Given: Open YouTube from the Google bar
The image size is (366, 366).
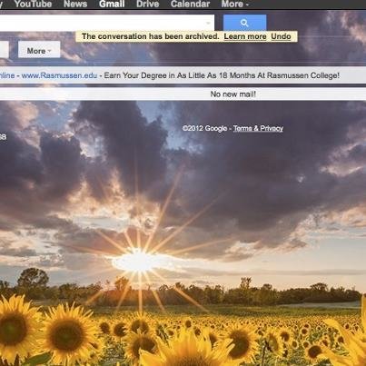Looking at the screenshot, I should click(x=33, y=4).
